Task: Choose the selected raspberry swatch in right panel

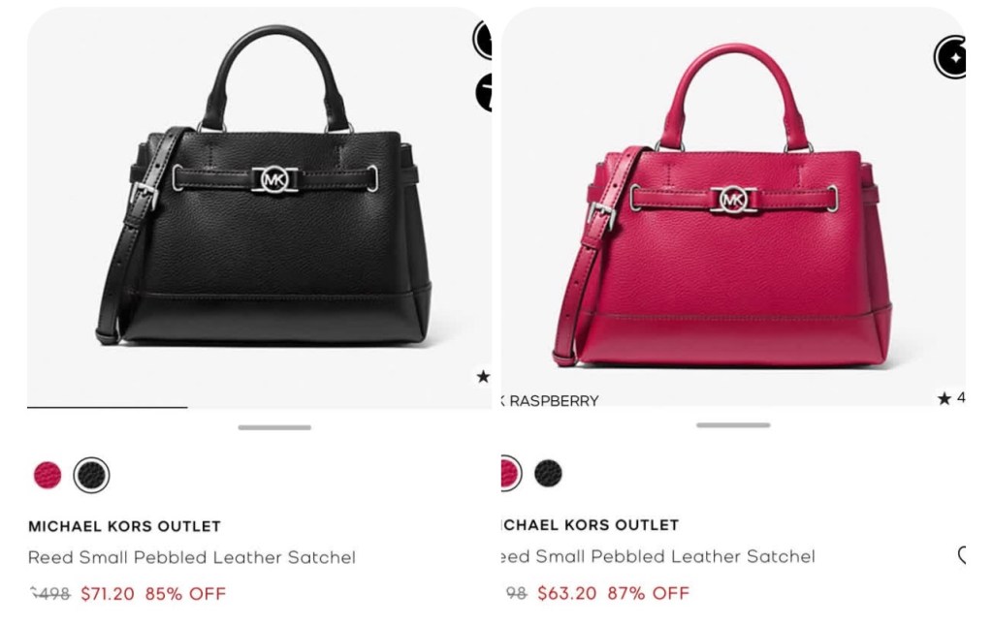Action: pyautogui.click(x=510, y=473)
